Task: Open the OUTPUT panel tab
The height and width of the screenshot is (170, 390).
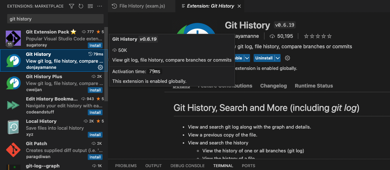Action: pyautogui.click(x=154, y=166)
